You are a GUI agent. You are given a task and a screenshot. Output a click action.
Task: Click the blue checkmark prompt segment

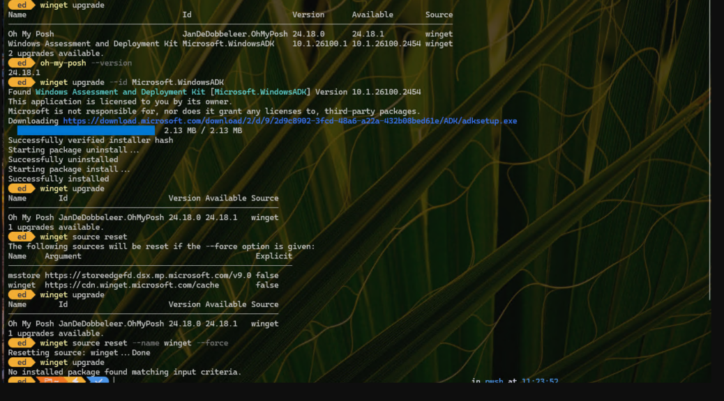click(98, 380)
